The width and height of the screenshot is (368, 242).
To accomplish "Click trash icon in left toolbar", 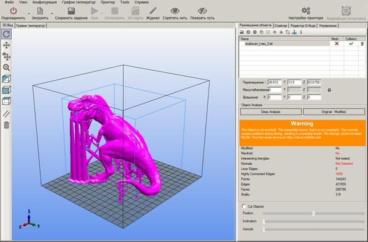I will (x=6, y=125).
